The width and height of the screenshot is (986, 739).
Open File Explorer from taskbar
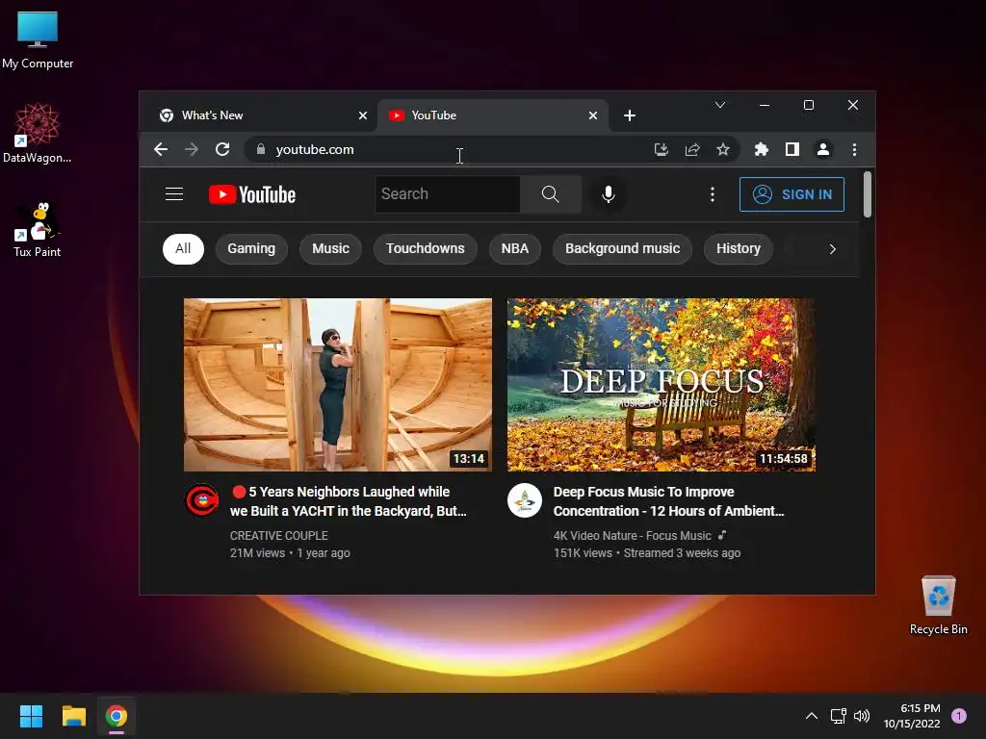click(x=73, y=716)
